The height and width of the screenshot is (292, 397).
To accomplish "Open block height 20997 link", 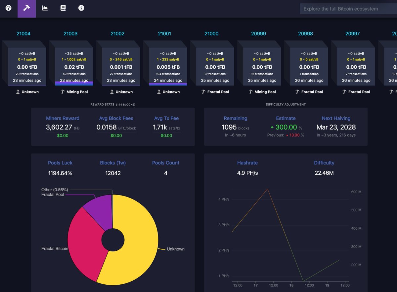I will tap(352, 34).
